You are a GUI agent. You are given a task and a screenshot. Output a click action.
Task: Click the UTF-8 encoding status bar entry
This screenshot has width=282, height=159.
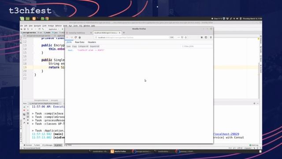240,148
